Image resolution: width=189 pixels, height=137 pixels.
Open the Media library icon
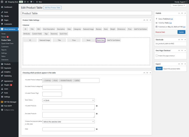[x=2, y=16]
